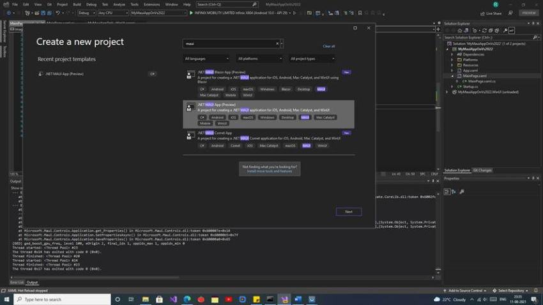The image size is (543, 305).
Task: Click the Solution Explorer refresh icon
Action: pos(484,31)
